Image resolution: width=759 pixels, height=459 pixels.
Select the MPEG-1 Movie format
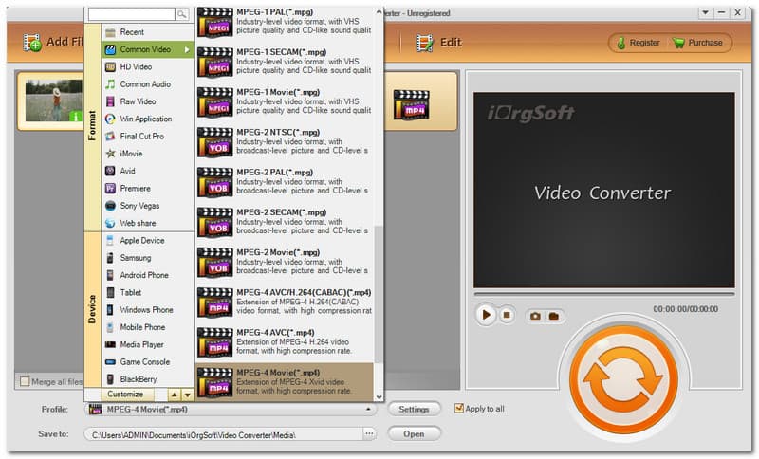click(x=285, y=101)
